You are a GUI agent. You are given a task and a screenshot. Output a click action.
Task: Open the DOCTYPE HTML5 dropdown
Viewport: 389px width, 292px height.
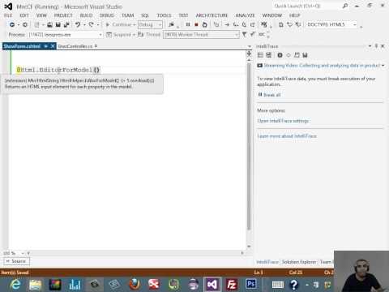pyautogui.click(x=331, y=24)
